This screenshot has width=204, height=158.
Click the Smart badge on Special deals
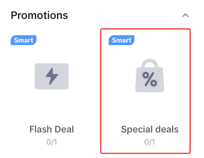click(122, 40)
